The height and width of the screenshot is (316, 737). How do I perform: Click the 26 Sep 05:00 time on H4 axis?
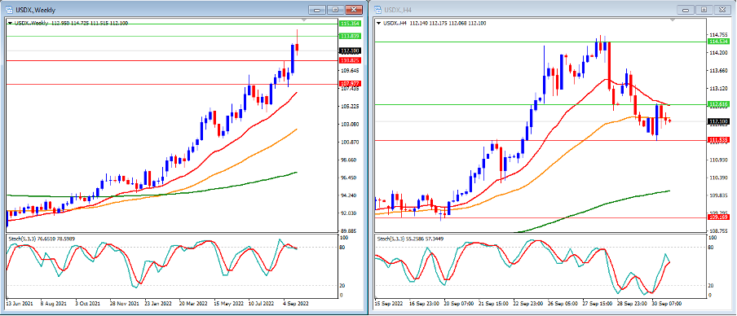click(x=562, y=304)
